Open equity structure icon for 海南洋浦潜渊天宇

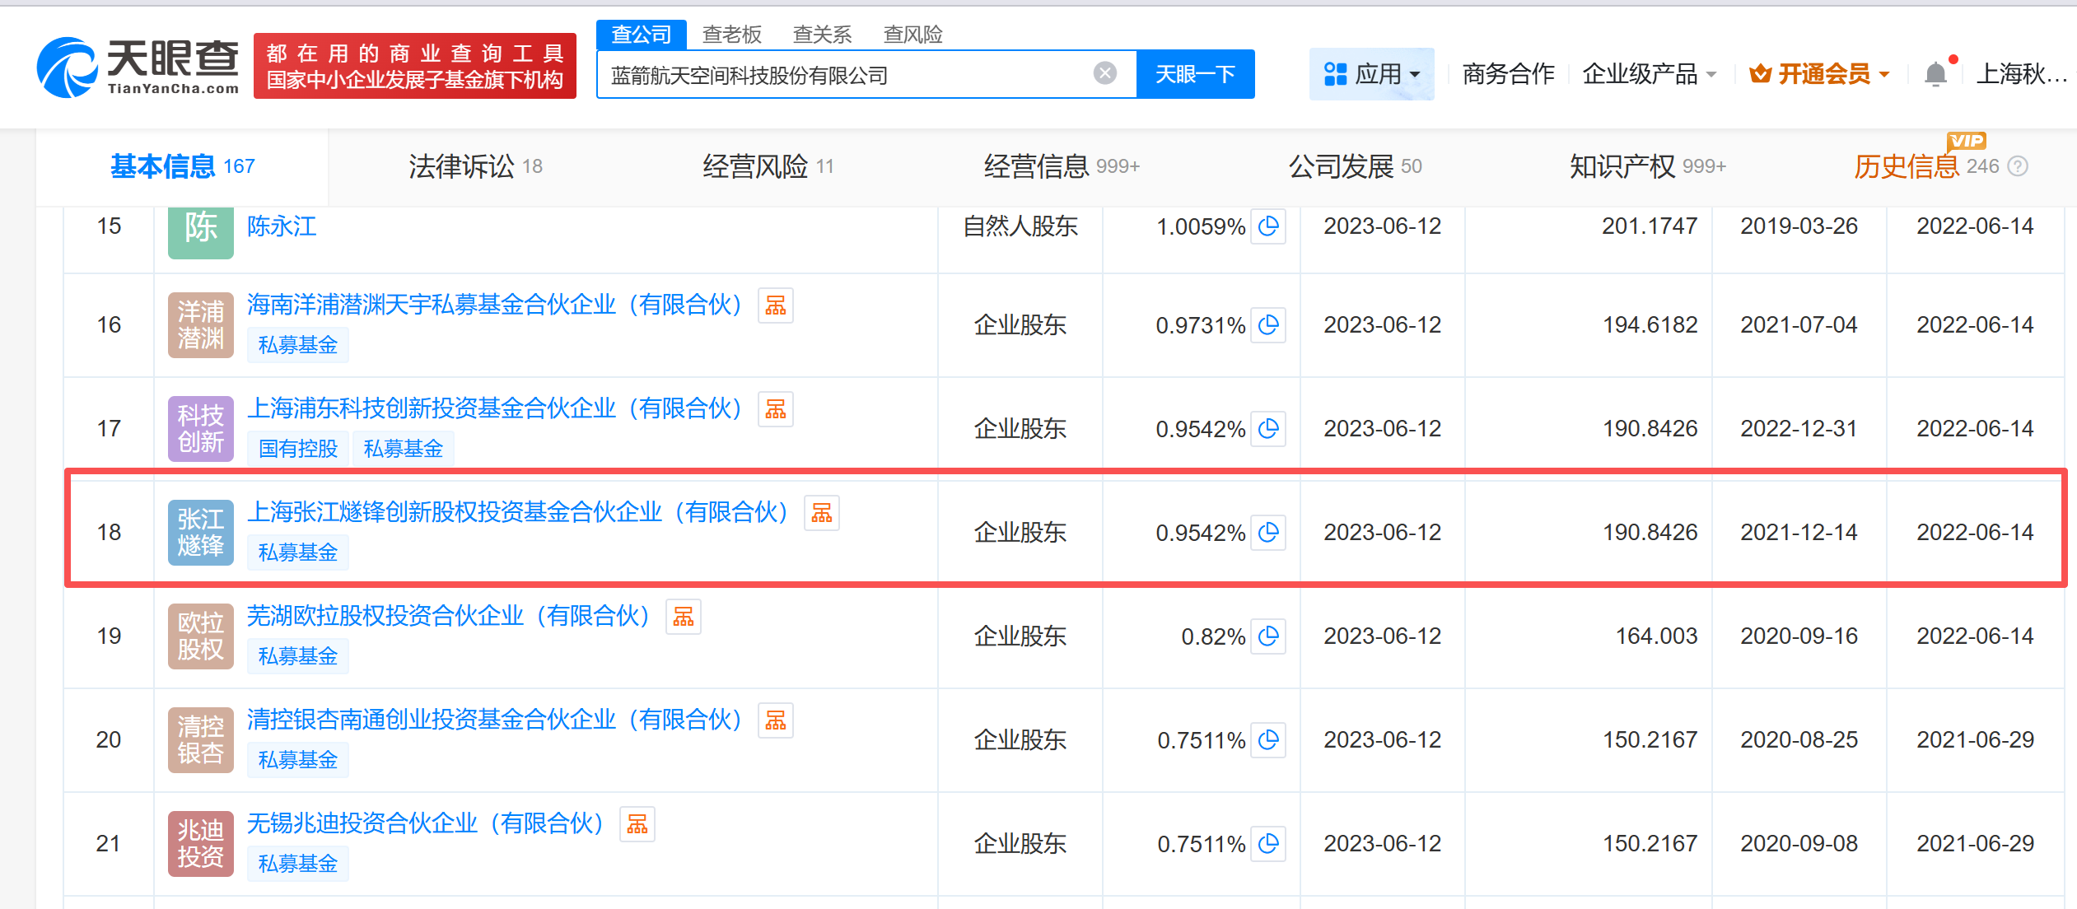click(x=775, y=306)
